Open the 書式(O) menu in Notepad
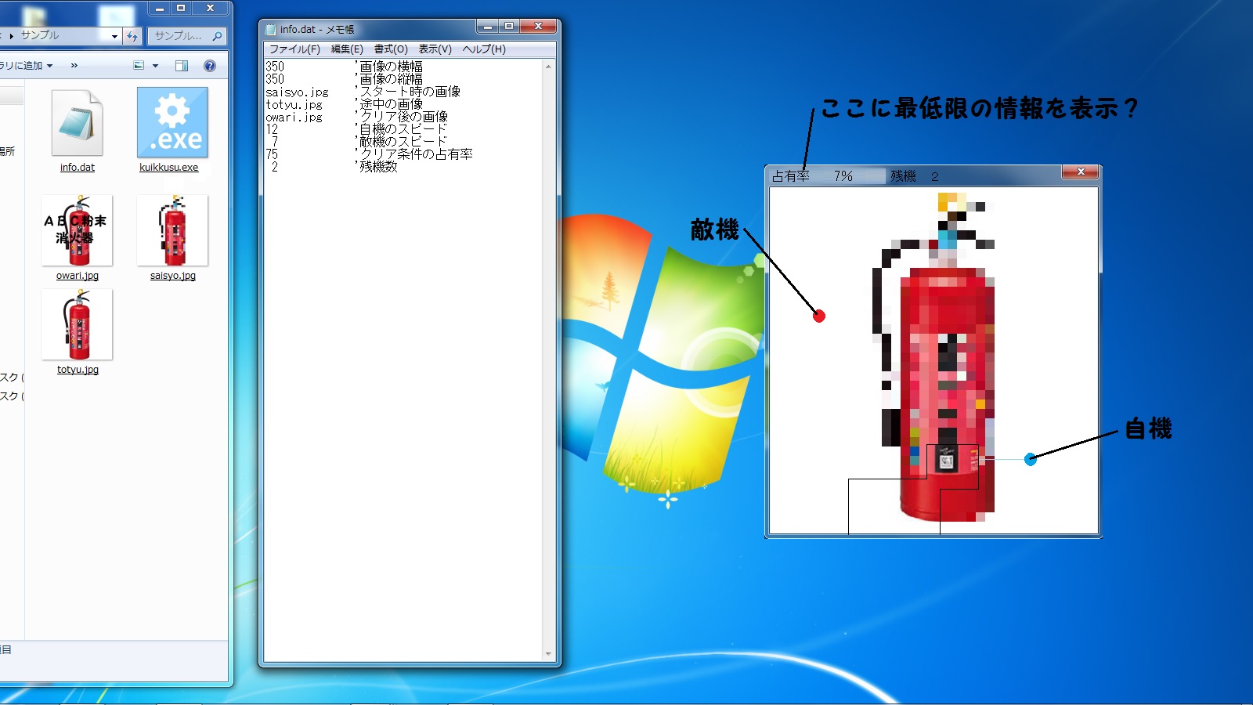Viewport: 1253px width, 705px height. pos(391,49)
